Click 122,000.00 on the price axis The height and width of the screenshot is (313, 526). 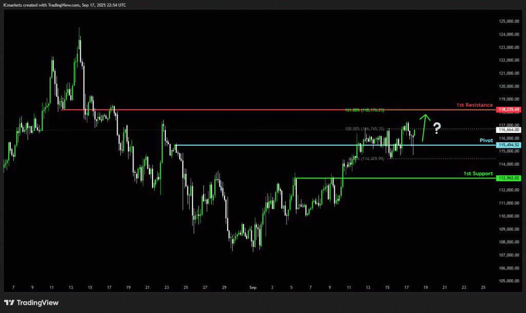pos(509,61)
